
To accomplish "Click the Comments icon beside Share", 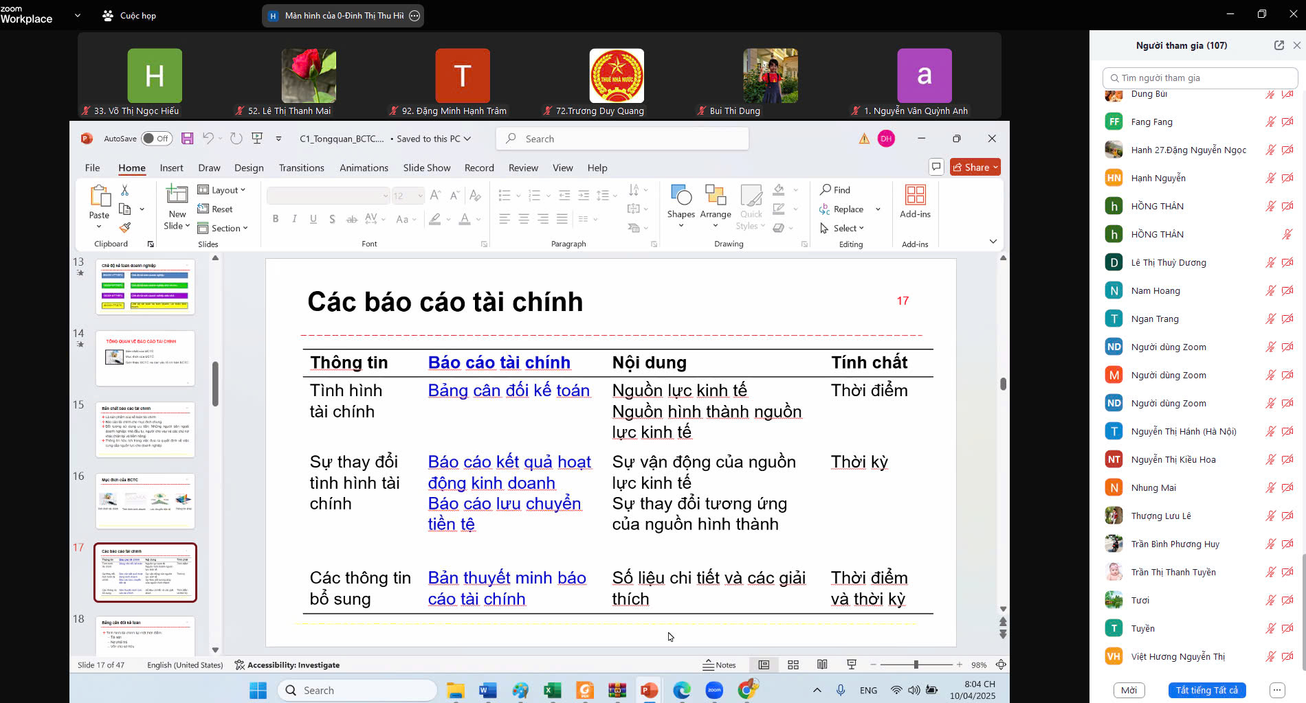I will (936, 167).
